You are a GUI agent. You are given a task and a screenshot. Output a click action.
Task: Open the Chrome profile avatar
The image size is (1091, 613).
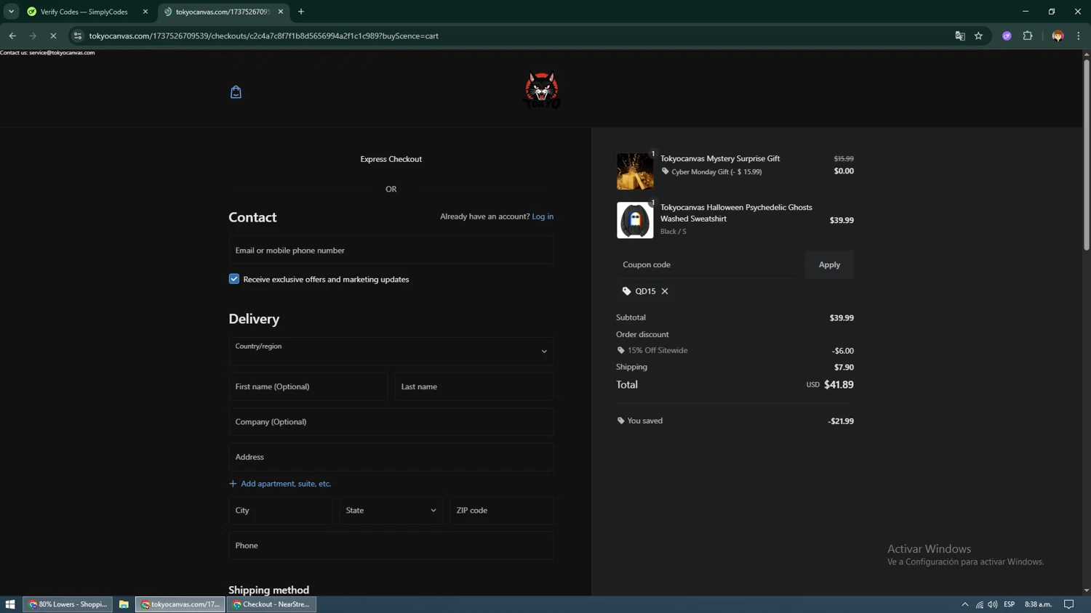[x=1058, y=36]
